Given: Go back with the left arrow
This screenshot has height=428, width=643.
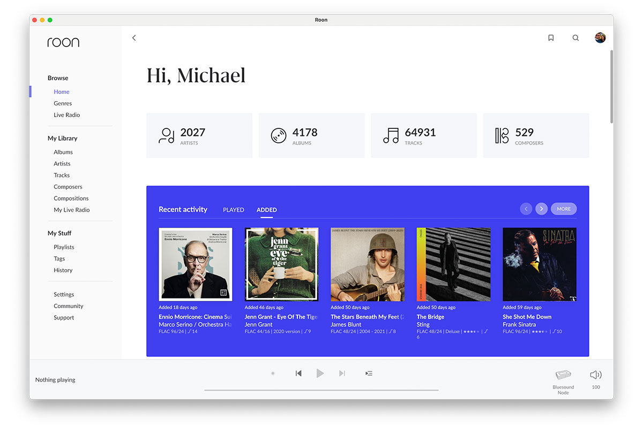Looking at the screenshot, I should 134,38.
